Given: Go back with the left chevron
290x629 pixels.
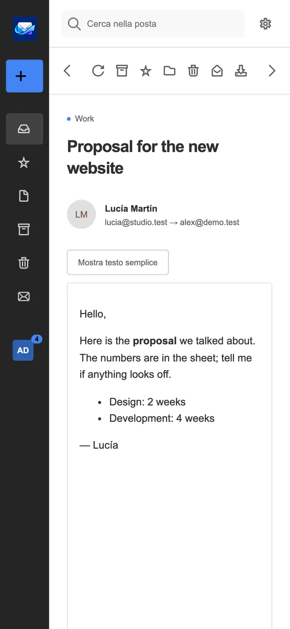Looking at the screenshot, I should click(68, 71).
